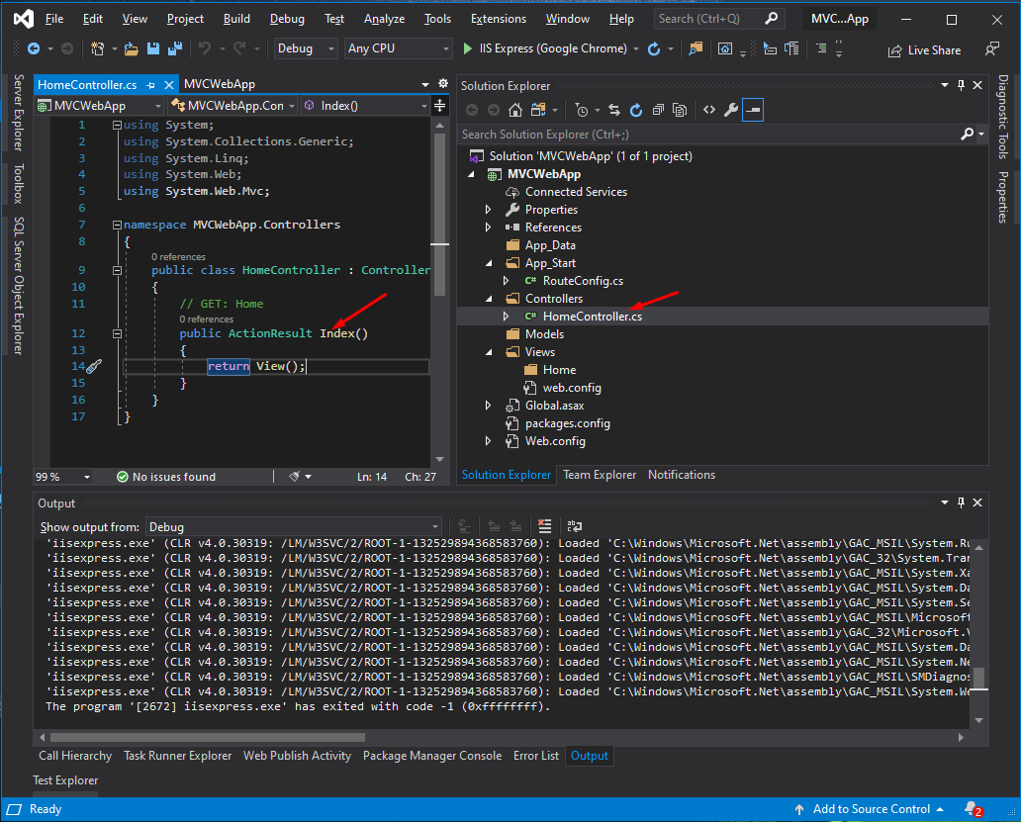Open the Build menu
The height and width of the screenshot is (822, 1021).
click(x=236, y=19)
